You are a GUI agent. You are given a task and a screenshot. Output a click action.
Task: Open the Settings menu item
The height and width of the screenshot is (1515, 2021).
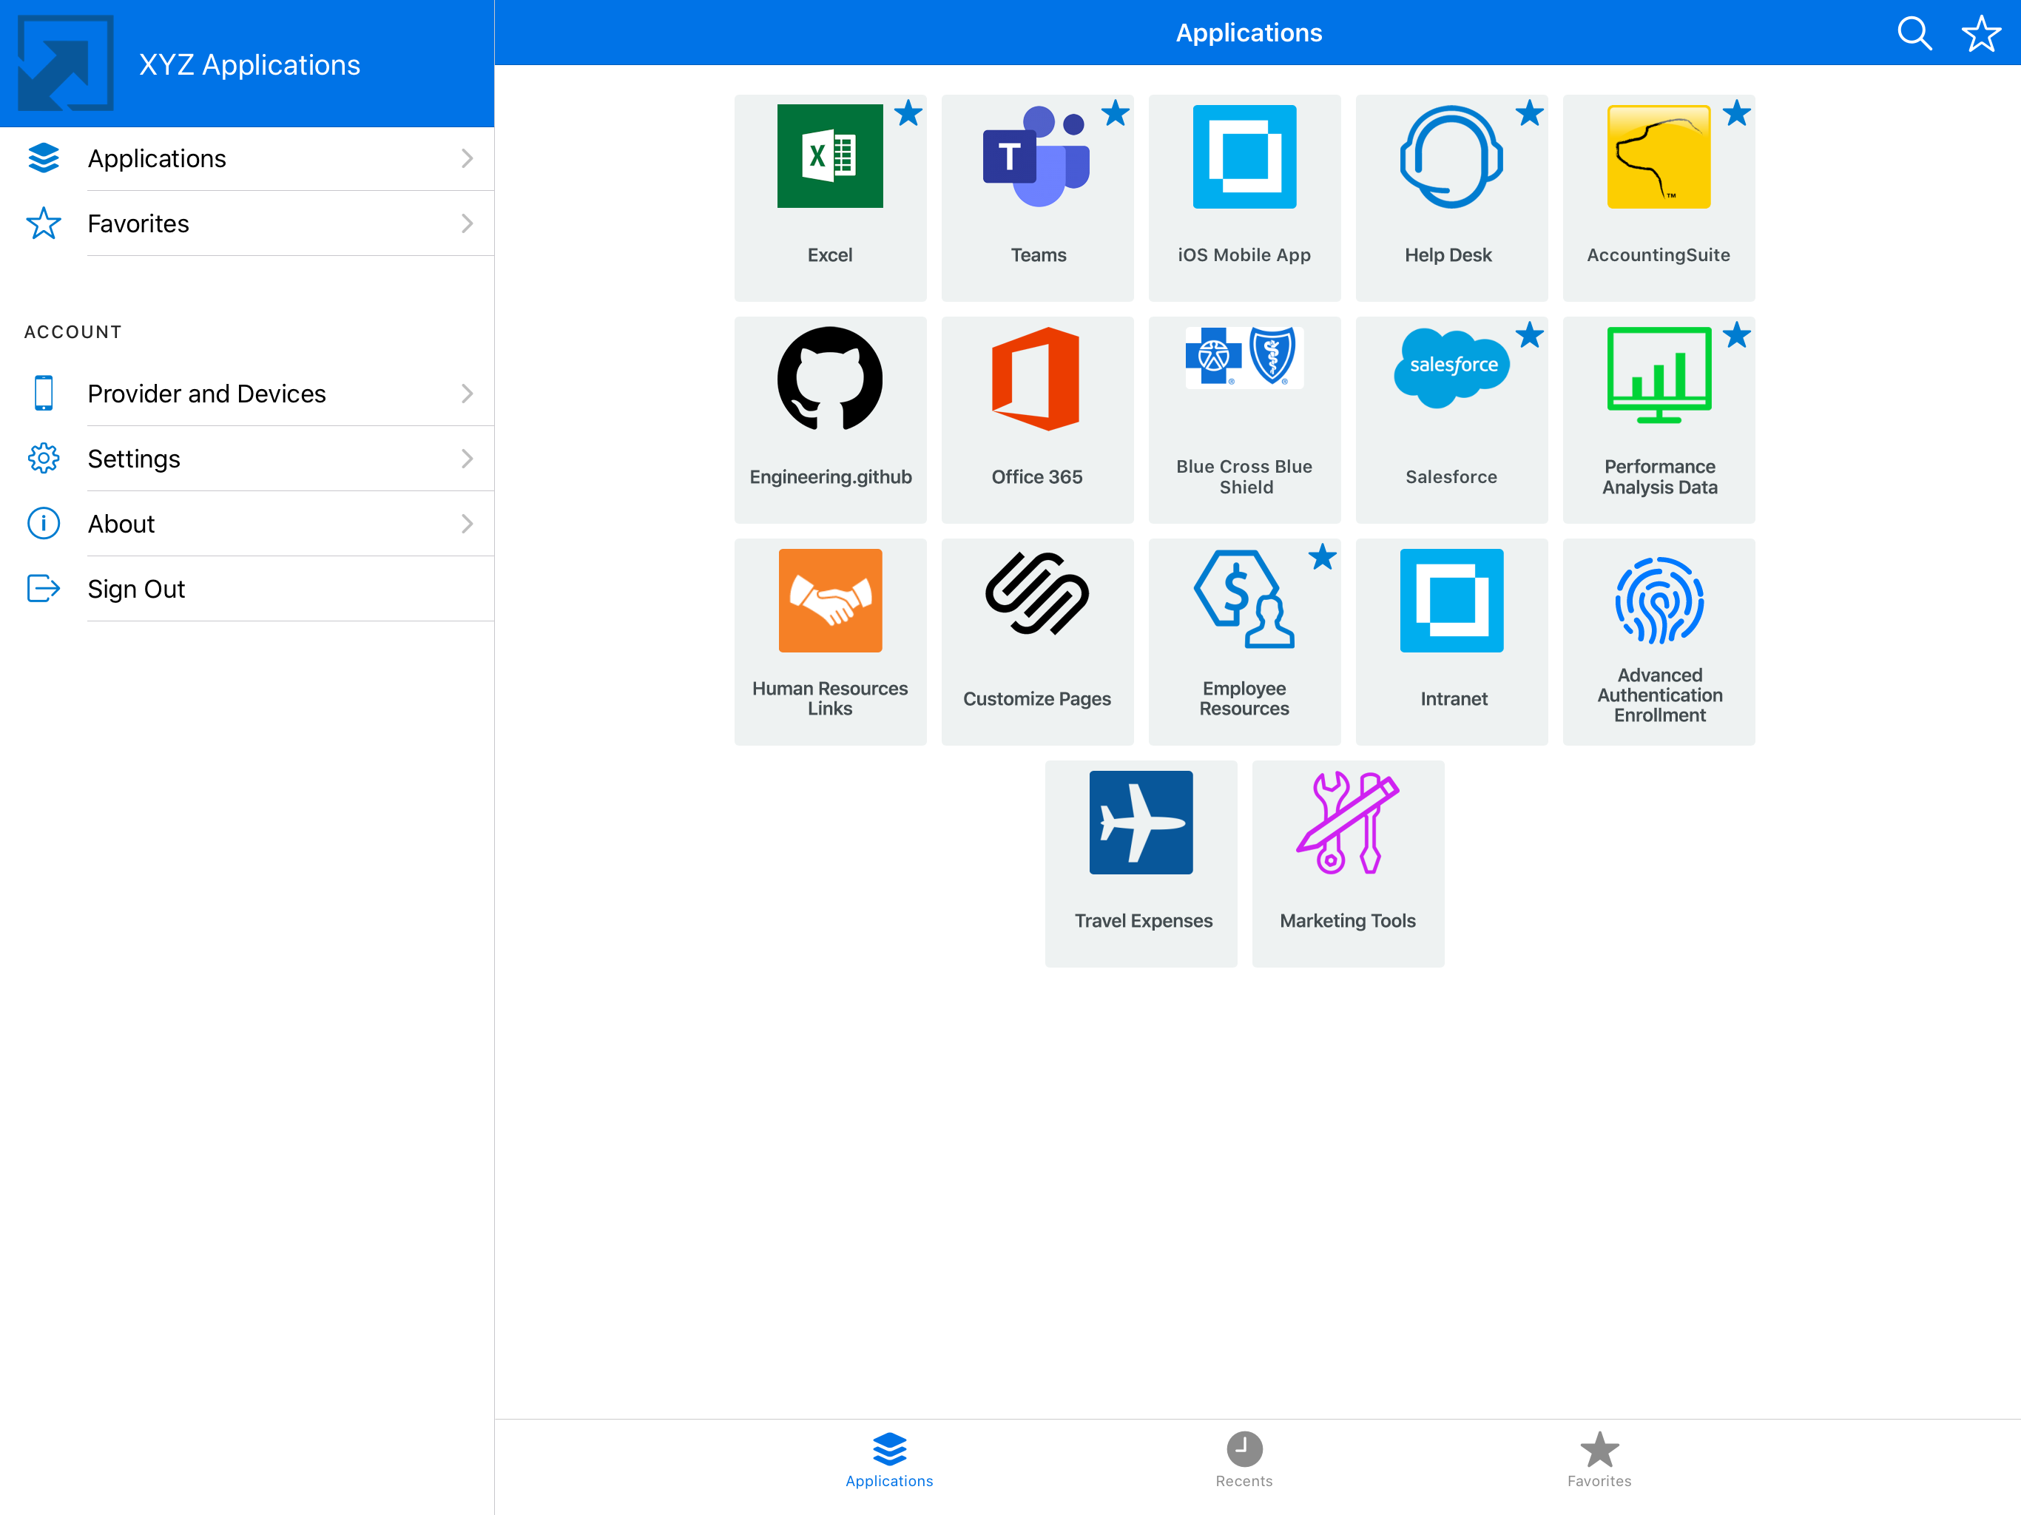[x=246, y=459]
